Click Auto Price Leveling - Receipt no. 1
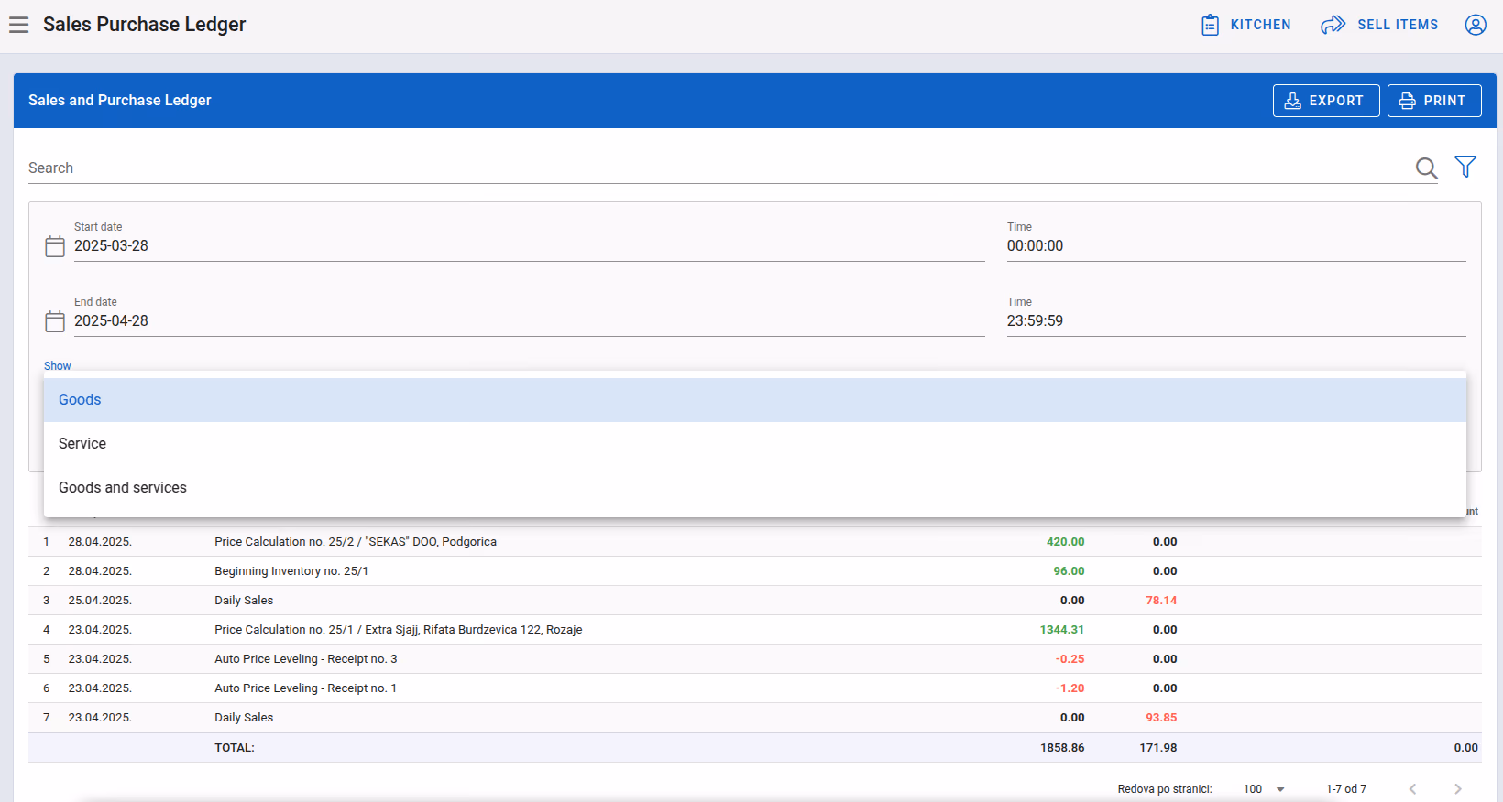1503x802 pixels. [306, 688]
